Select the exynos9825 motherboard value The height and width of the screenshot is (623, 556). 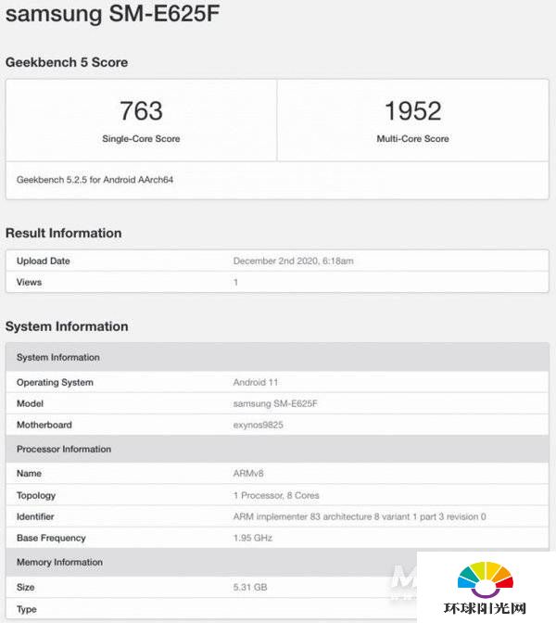(x=259, y=426)
